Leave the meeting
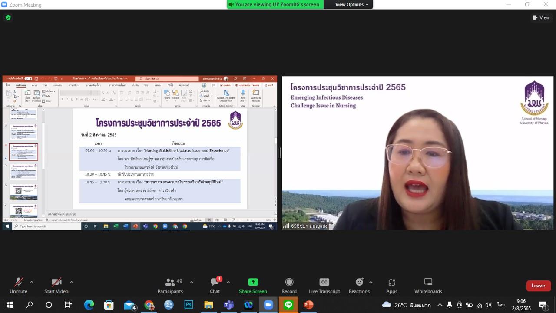The image size is (556, 313). click(x=538, y=286)
